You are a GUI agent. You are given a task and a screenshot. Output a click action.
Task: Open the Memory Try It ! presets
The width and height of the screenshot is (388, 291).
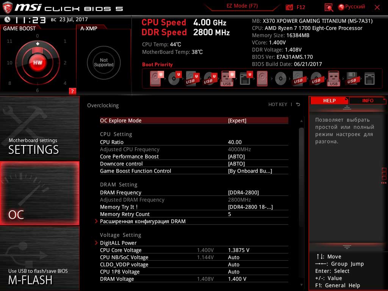pyautogui.click(x=194, y=207)
